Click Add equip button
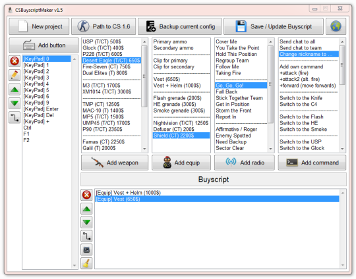This screenshot has width=356, height=279. coord(181,163)
